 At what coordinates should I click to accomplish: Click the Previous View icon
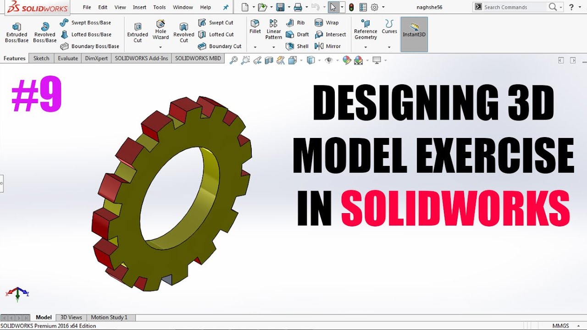(x=257, y=60)
